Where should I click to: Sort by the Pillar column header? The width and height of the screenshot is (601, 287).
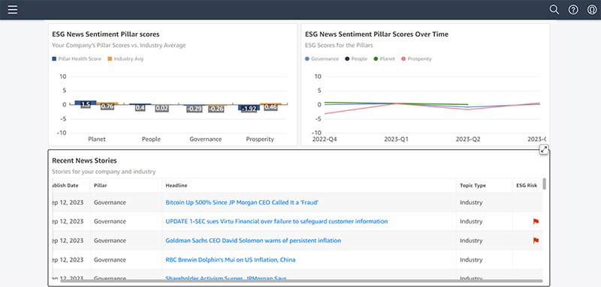coord(101,185)
